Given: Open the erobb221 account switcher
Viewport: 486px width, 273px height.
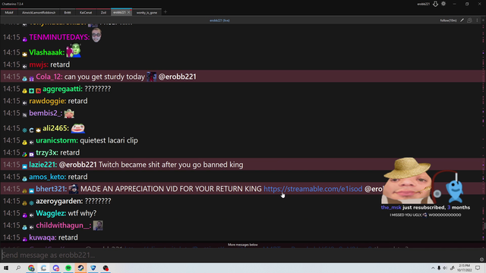Looking at the screenshot, I should pyautogui.click(x=423, y=4).
